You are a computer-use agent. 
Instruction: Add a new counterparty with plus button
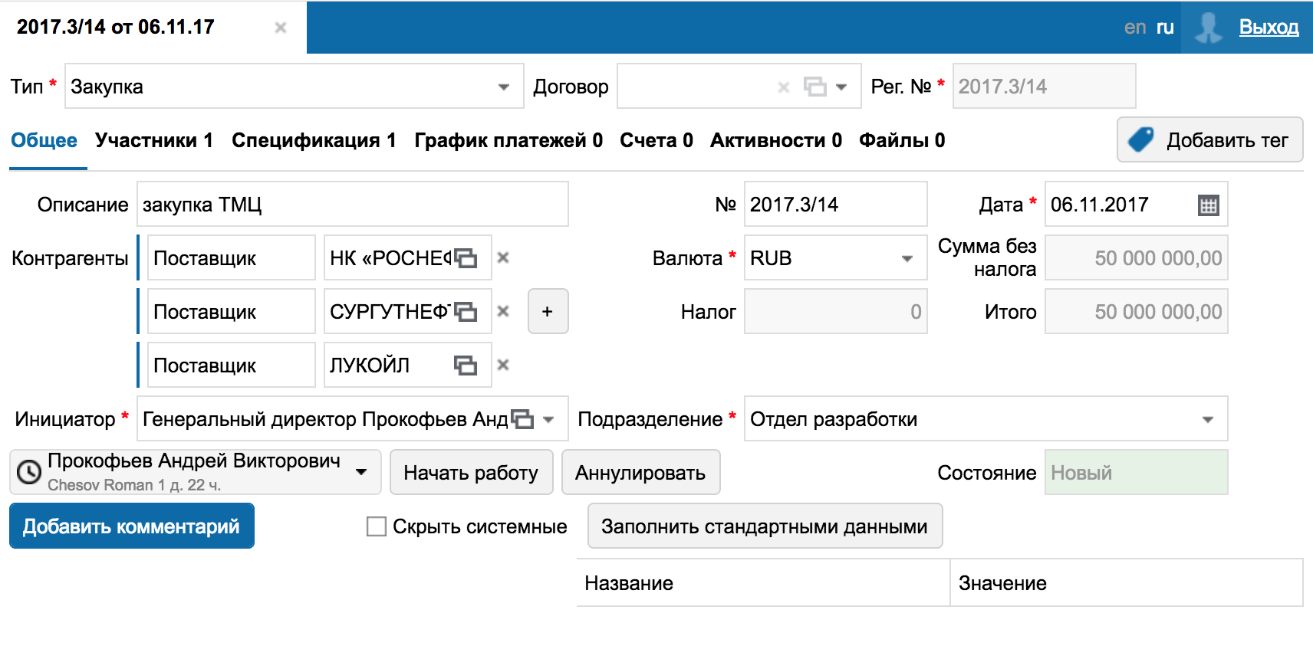click(548, 312)
